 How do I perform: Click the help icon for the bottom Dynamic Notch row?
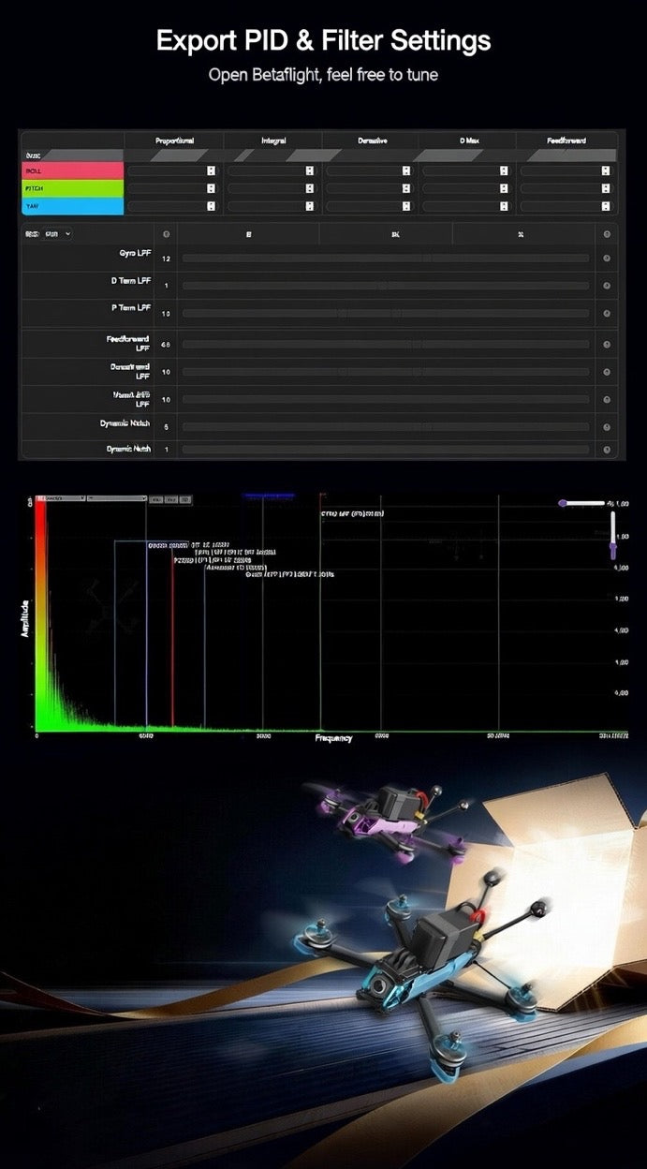[x=607, y=451]
